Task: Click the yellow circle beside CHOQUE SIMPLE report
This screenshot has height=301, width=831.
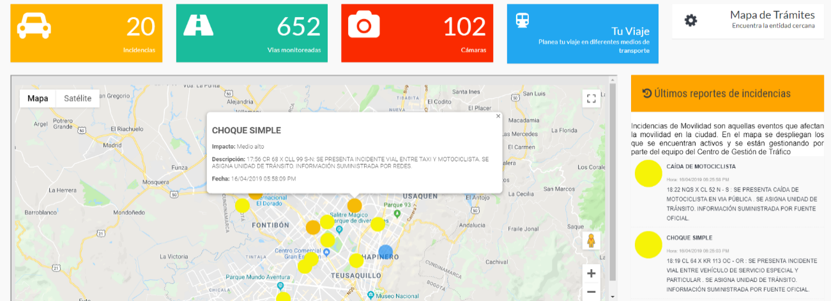Action: 648,244
